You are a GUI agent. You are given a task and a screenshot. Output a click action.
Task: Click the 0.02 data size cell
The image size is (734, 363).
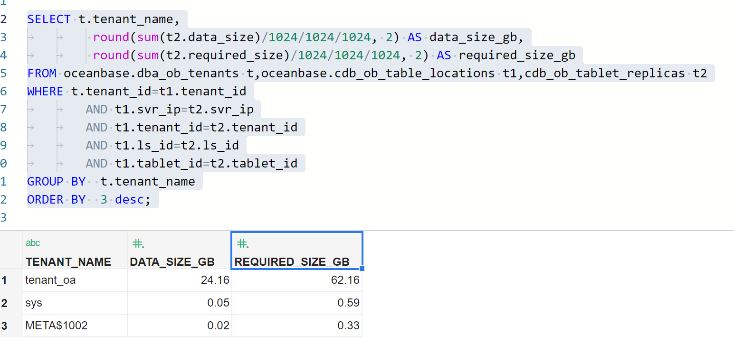(180, 326)
